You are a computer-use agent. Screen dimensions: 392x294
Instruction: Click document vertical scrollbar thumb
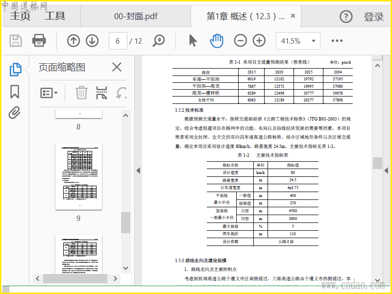[377, 163]
